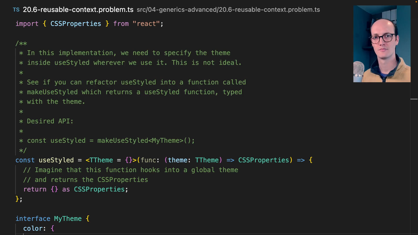Click the theme parameter inside the func type
The image size is (418, 235).
(178, 160)
